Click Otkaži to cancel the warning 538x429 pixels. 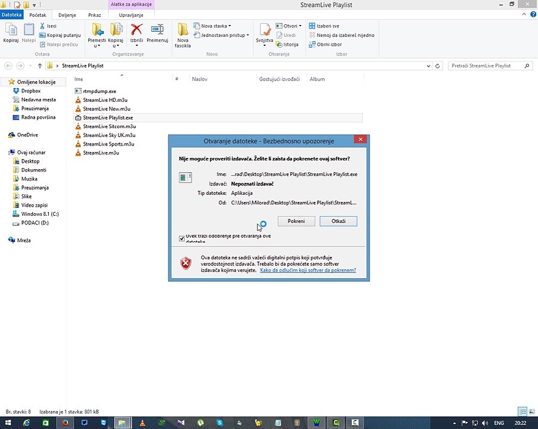pyautogui.click(x=338, y=221)
